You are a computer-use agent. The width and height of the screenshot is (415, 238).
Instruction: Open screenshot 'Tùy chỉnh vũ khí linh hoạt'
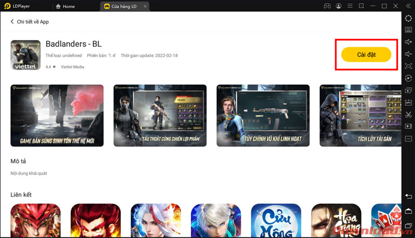click(x=263, y=115)
